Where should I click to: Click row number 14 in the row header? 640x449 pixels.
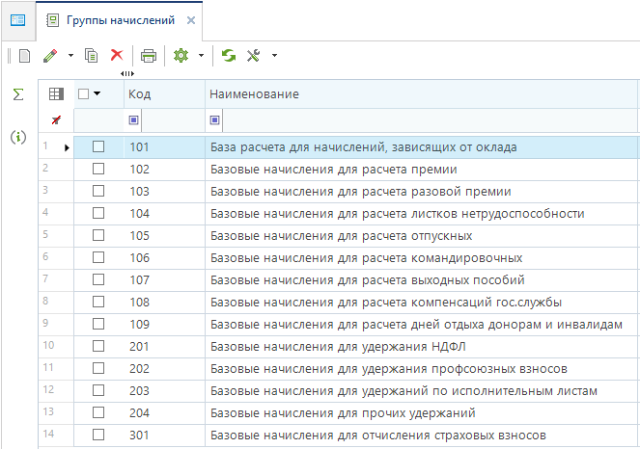point(48,434)
